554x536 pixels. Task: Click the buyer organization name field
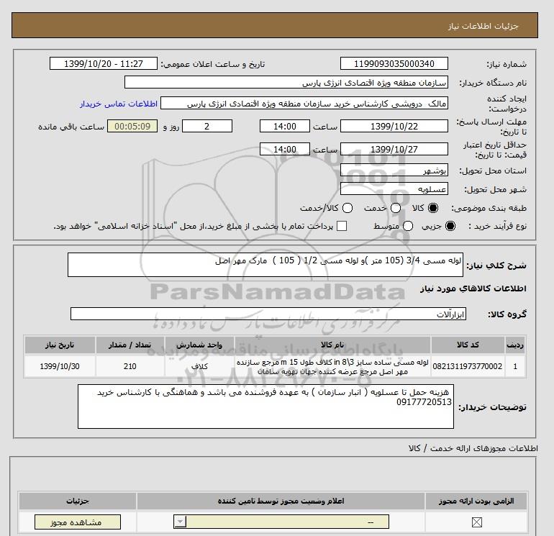[286, 83]
